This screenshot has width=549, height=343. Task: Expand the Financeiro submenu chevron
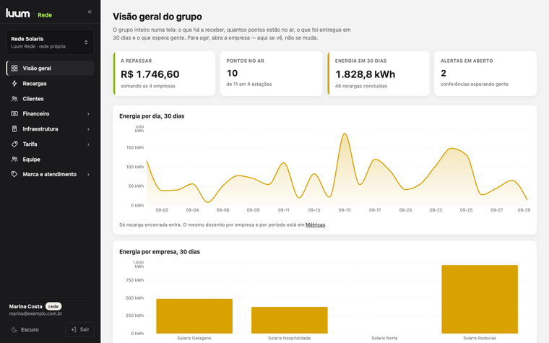point(88,114)
